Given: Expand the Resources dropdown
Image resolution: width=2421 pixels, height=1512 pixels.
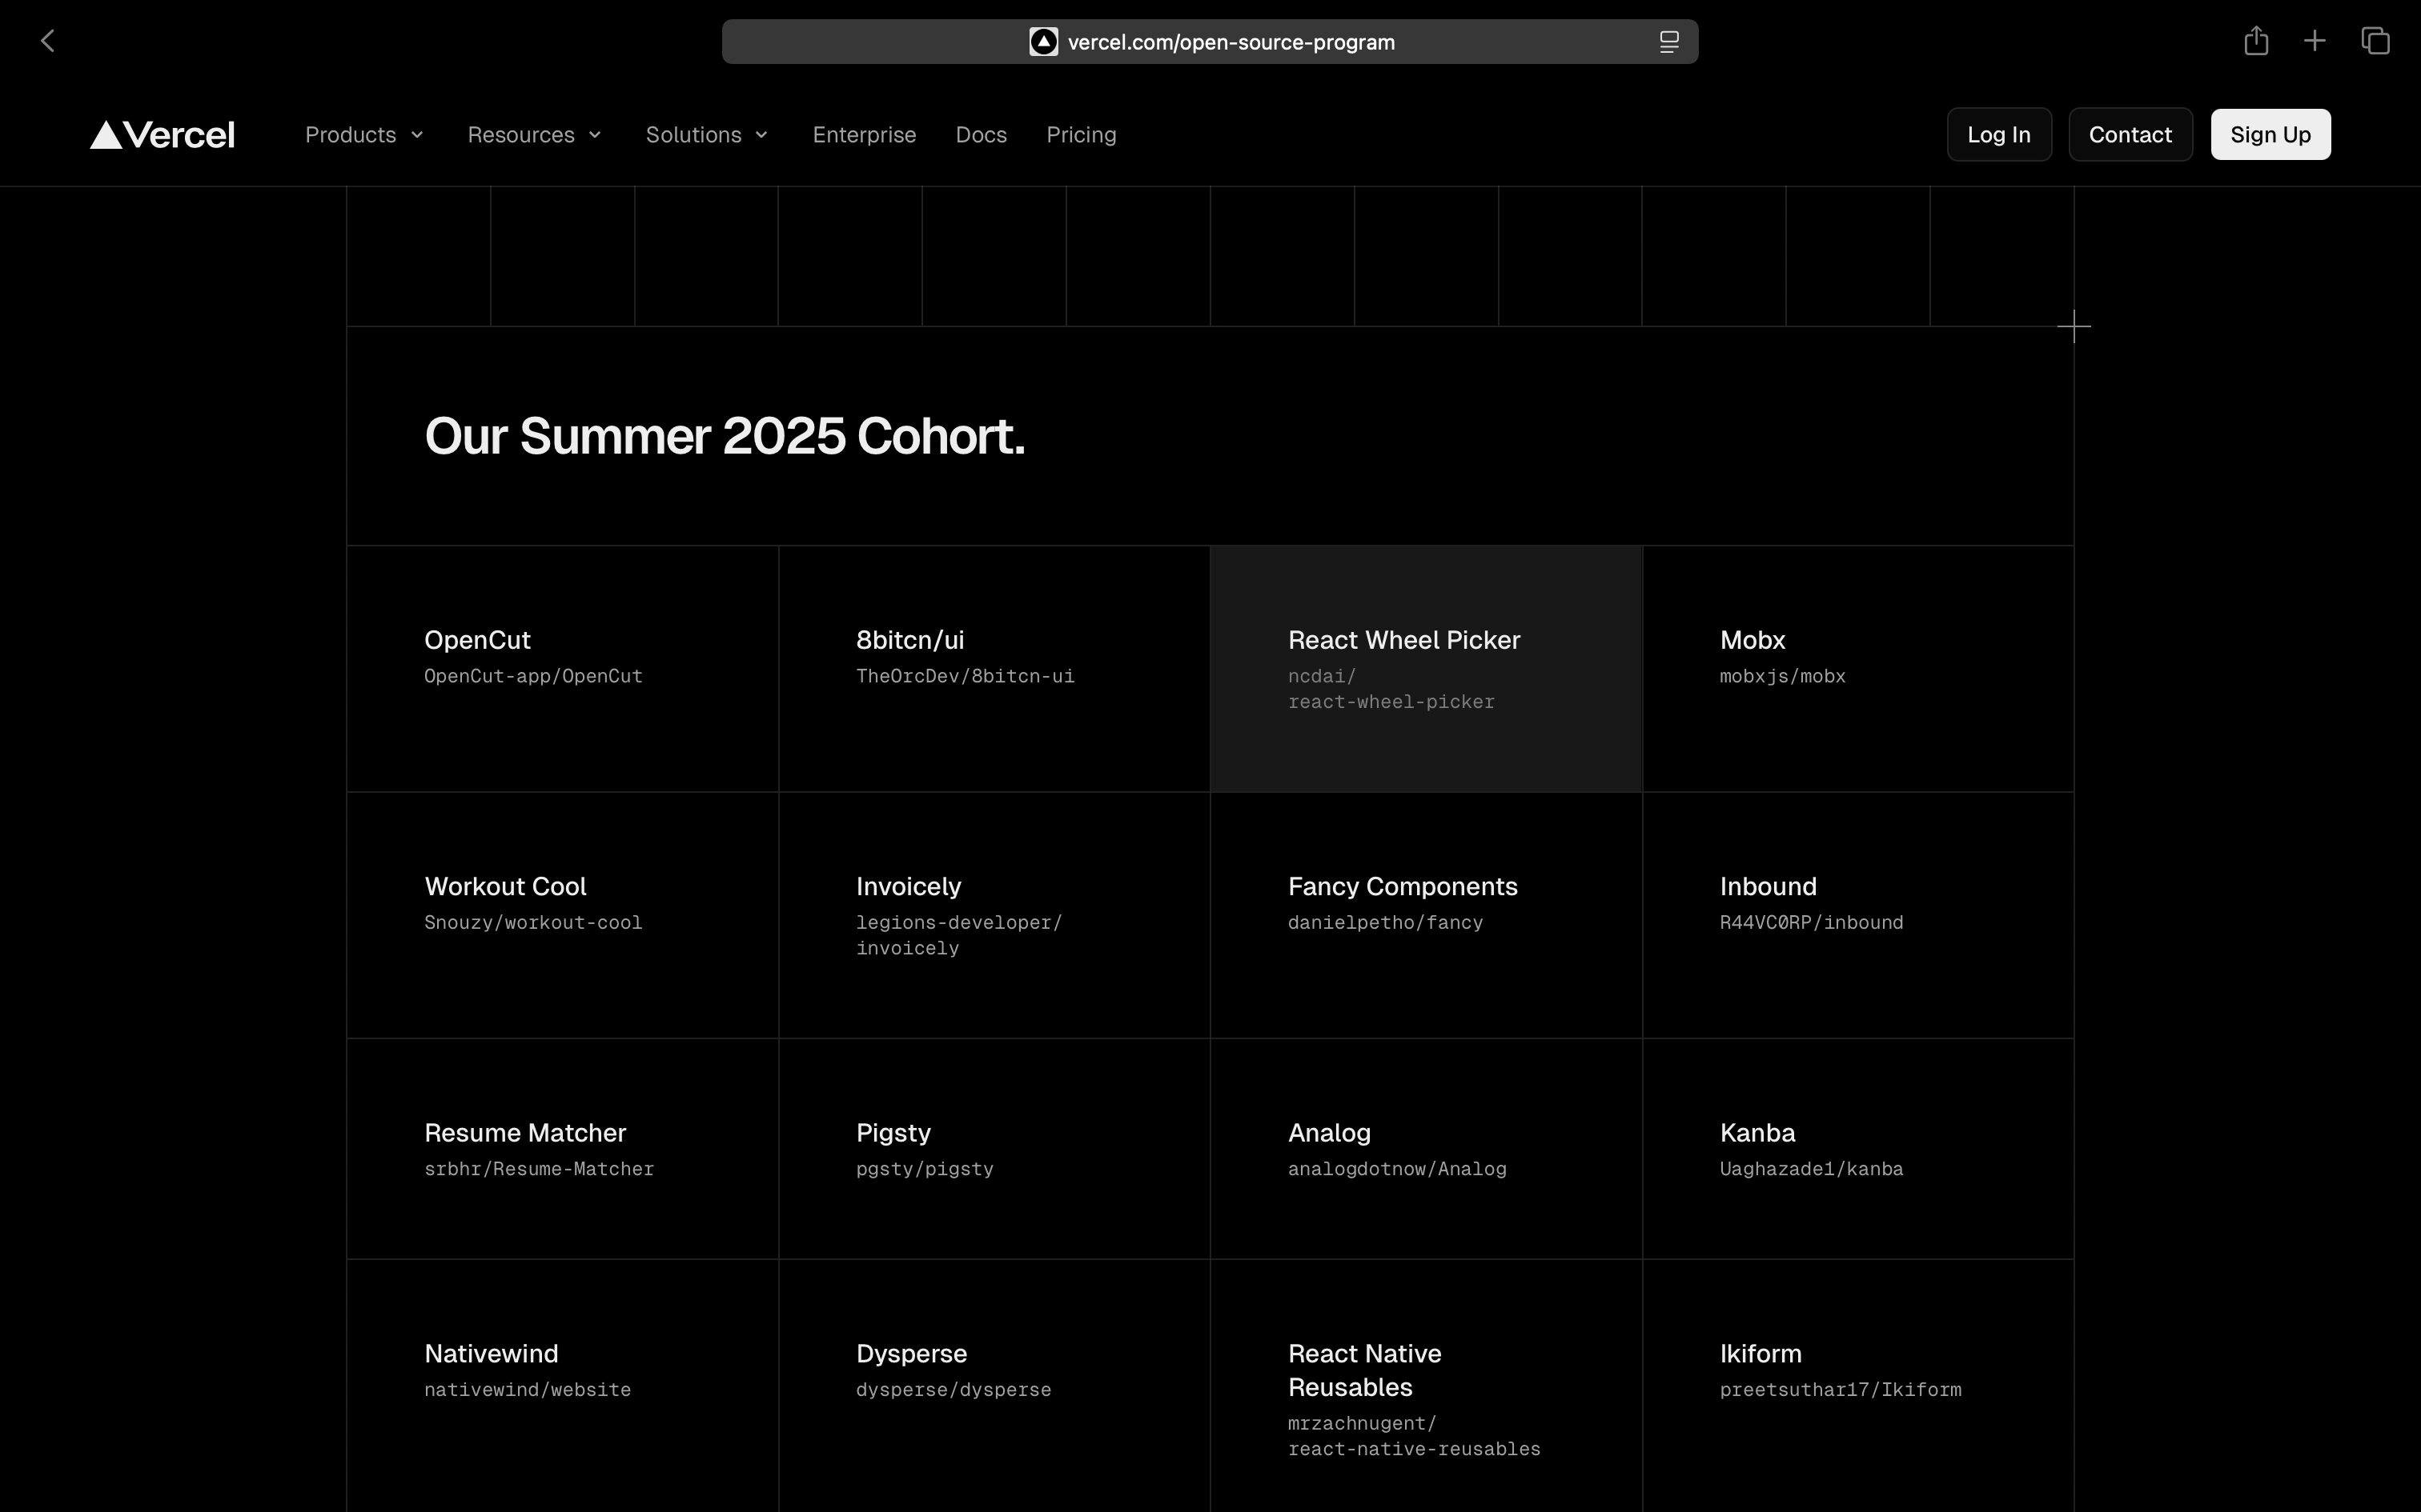Looking at the screenshot, I should pos(534,135).
